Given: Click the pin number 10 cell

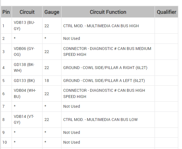Looking at the screenshot, I should coord(5,142).
